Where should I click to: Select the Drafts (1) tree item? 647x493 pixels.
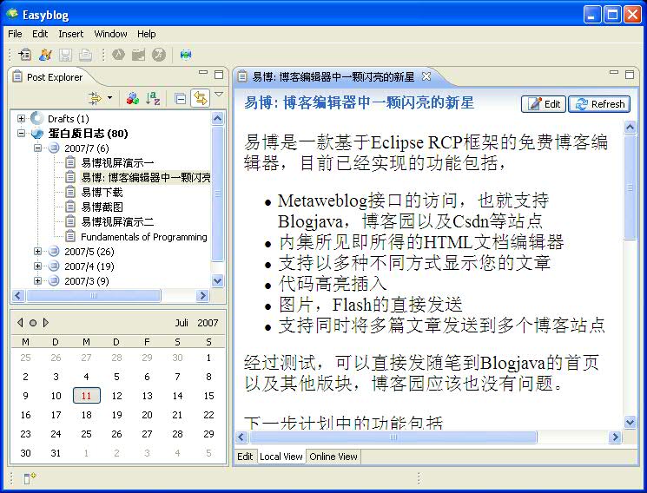click(68, 119)
